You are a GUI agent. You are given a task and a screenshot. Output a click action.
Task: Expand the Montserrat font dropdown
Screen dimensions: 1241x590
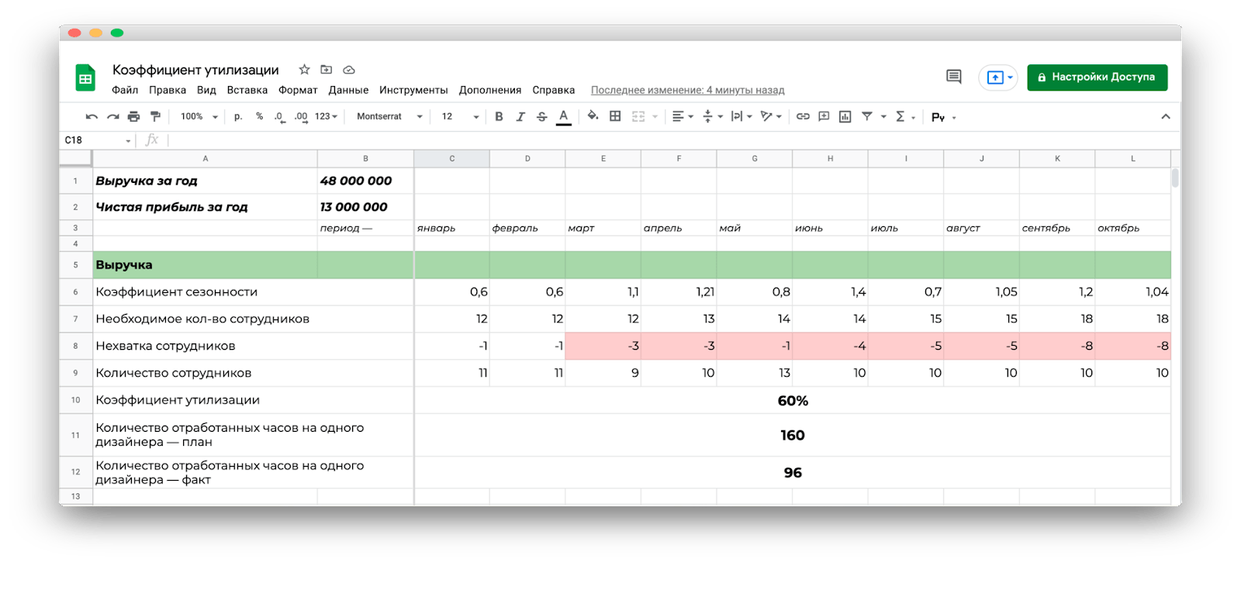point(389,117)
